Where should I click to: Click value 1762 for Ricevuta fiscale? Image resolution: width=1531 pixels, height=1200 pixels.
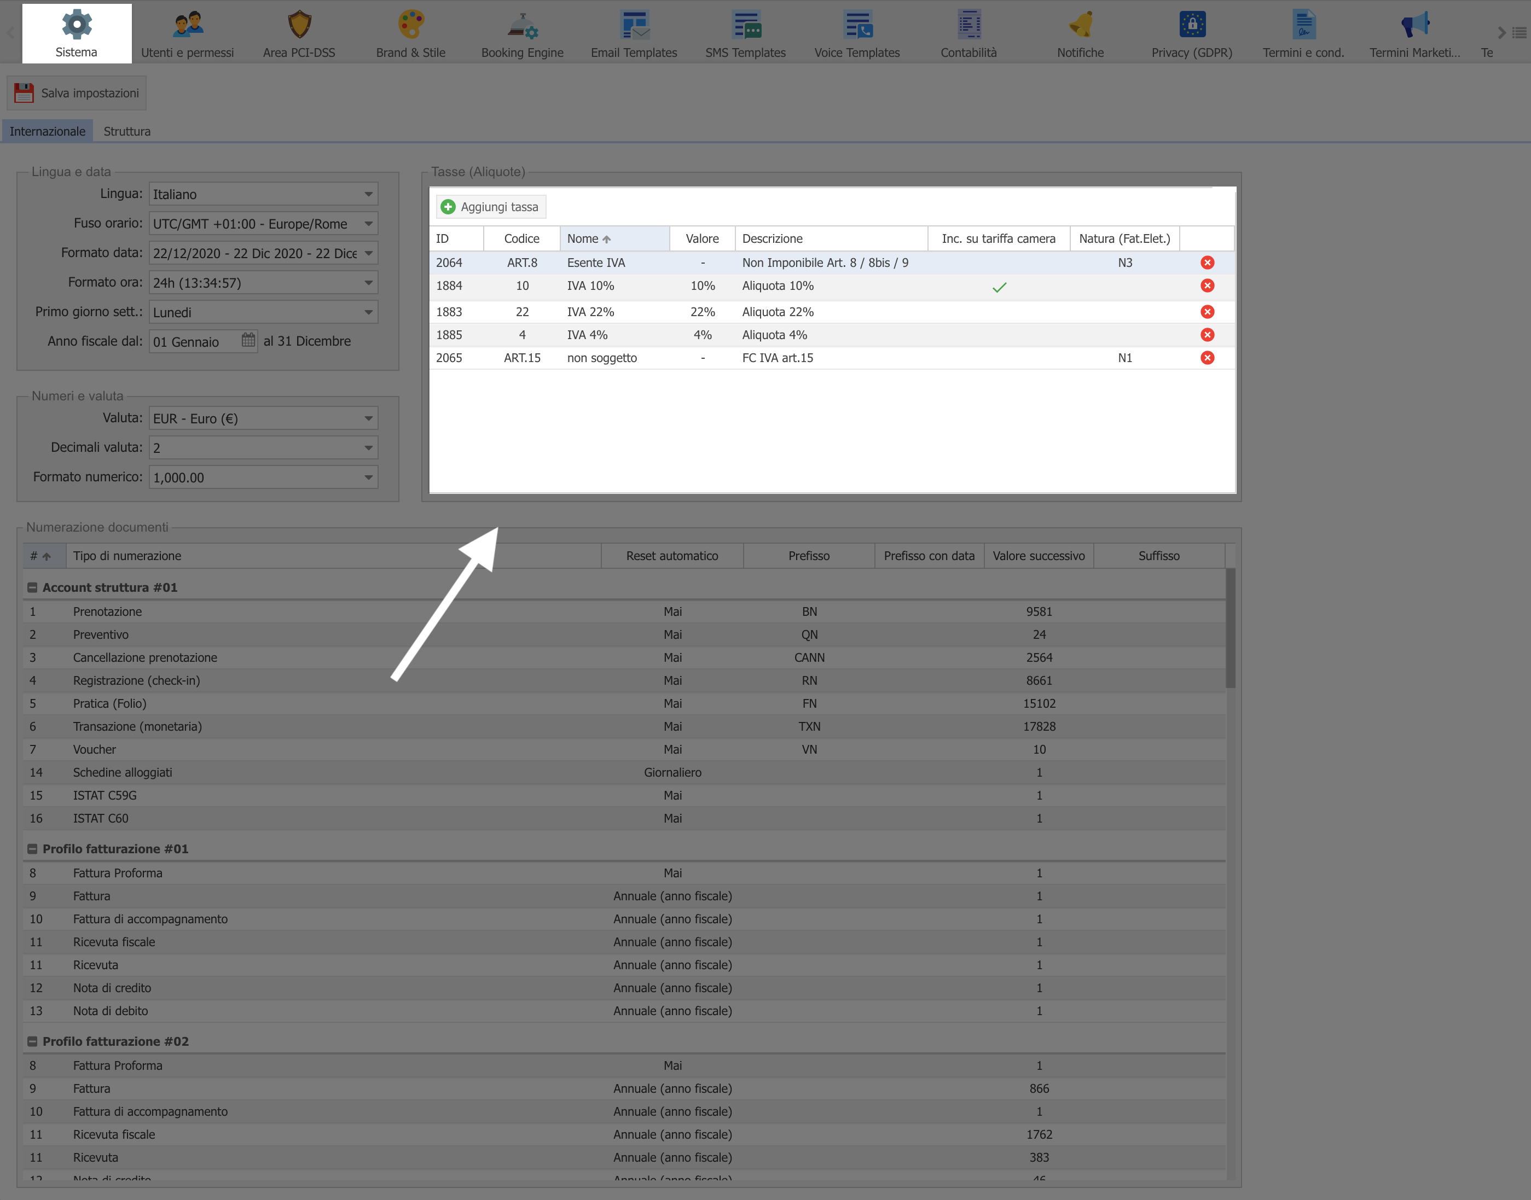point(1039,1134)
